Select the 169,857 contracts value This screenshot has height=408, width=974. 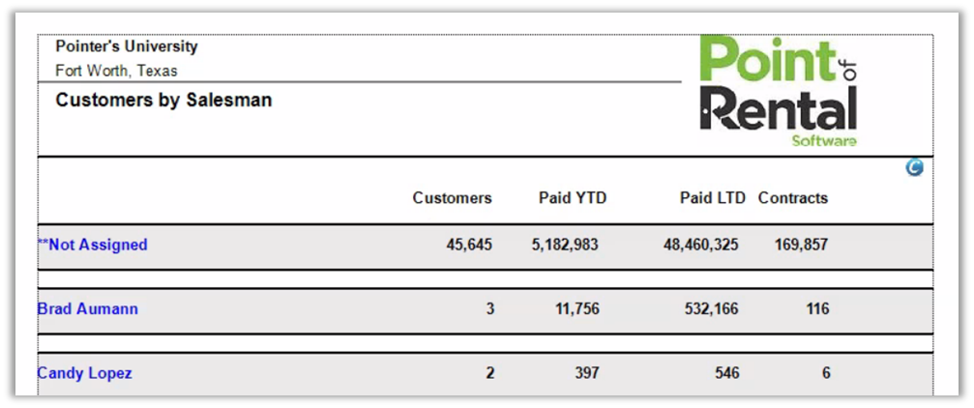pos(801,245)
